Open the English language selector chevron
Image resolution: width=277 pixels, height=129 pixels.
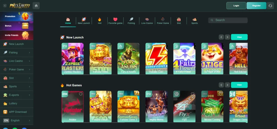(29, 120)
